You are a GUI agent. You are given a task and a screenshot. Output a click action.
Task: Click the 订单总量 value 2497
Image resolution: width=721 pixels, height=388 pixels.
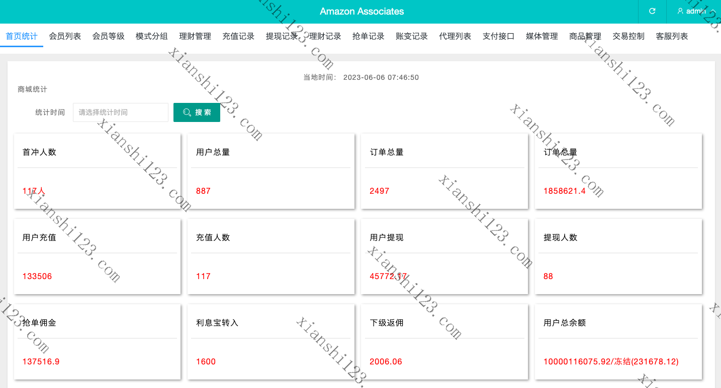(380, 191)
